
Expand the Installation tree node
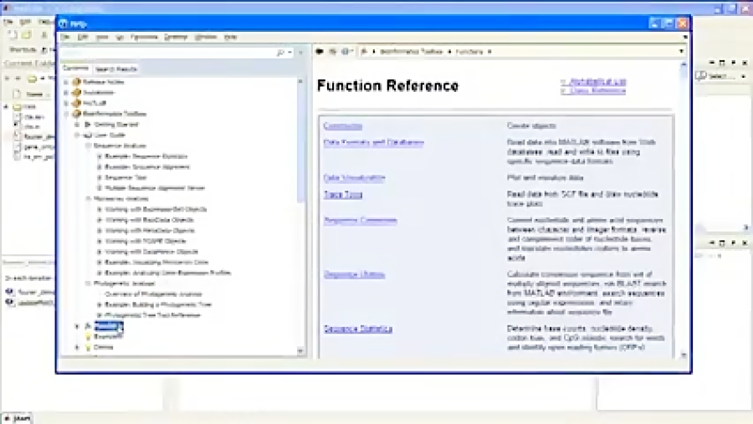click(66, 92)
